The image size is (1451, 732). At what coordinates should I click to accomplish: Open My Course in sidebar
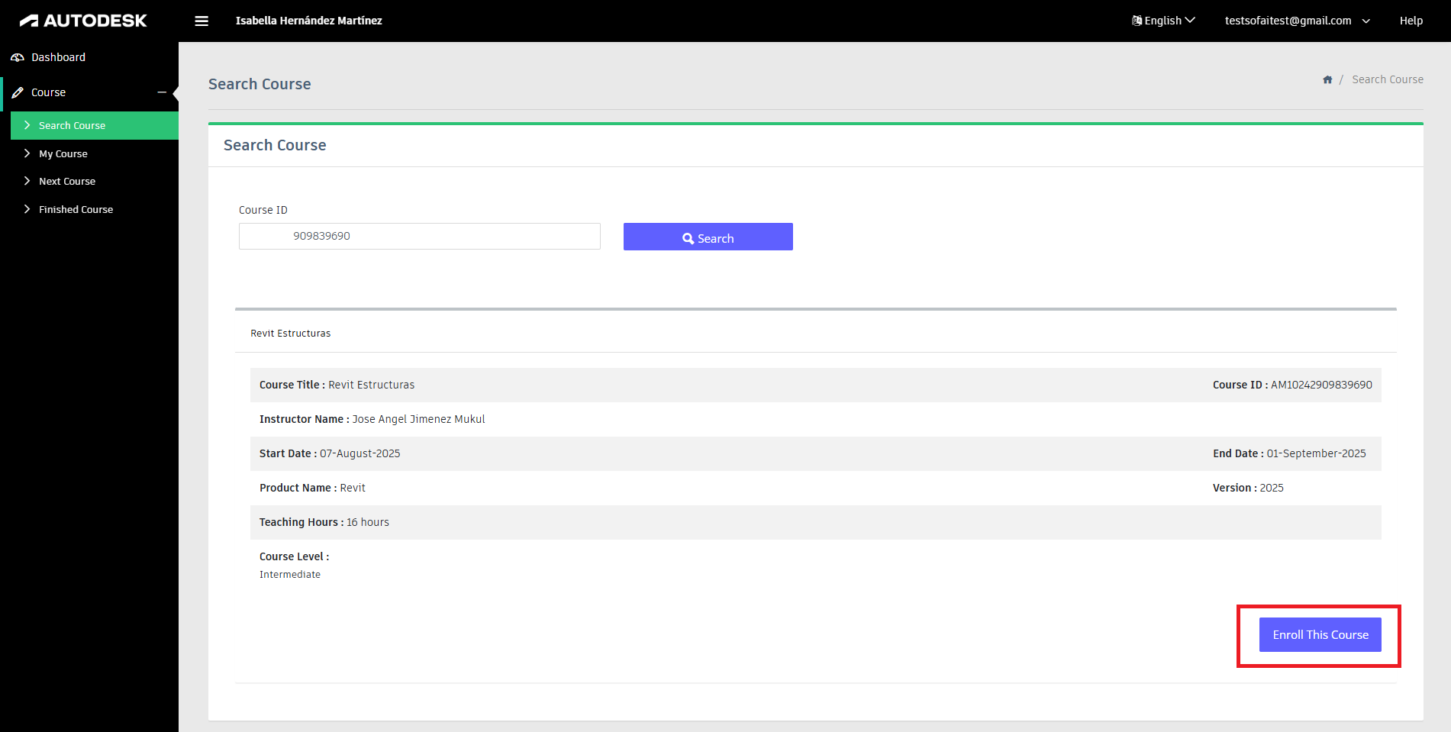tap(95, 153)
